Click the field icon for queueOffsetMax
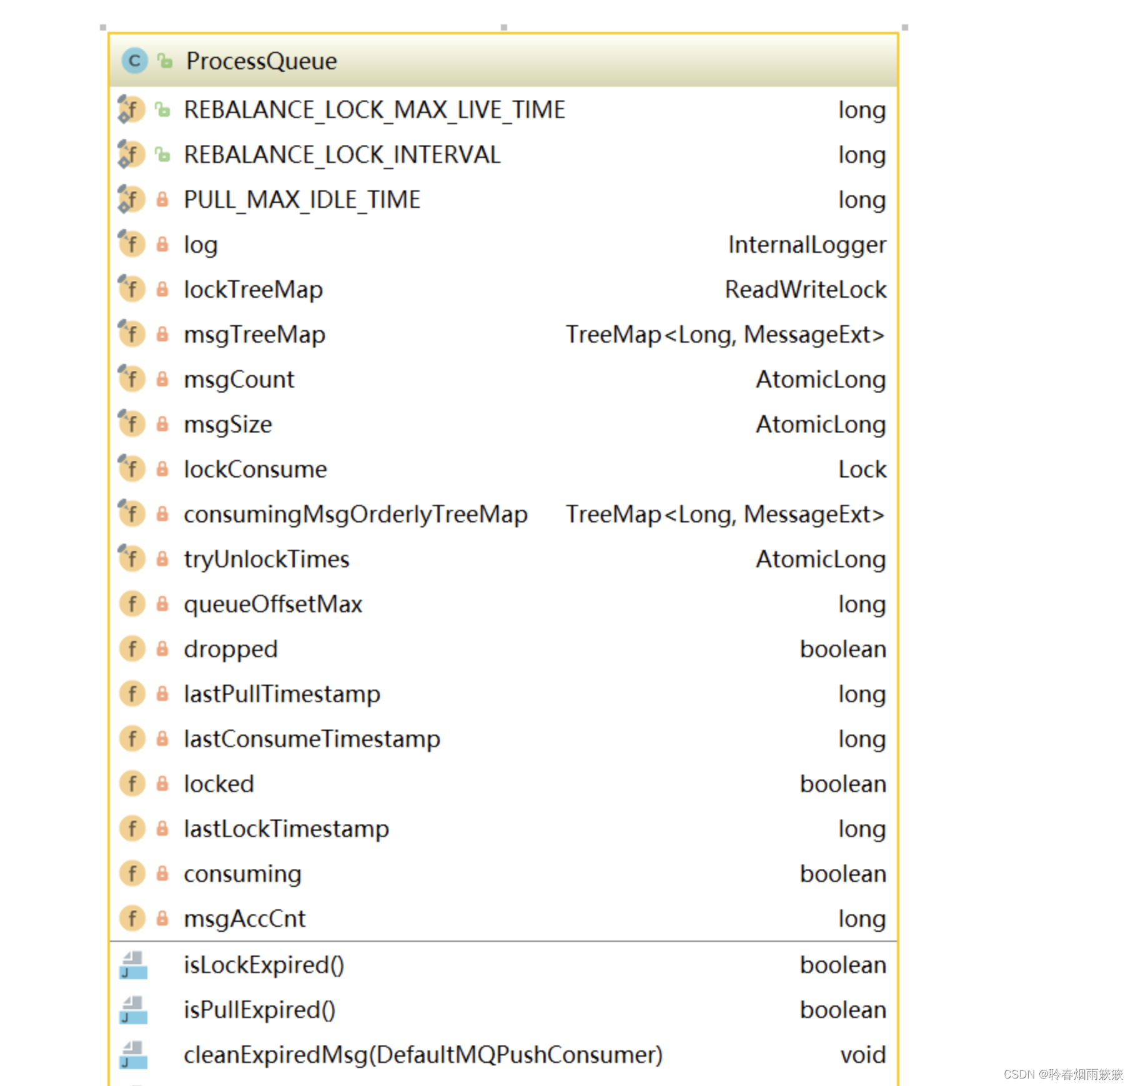1133x1086 pixels. pos(132,604)
